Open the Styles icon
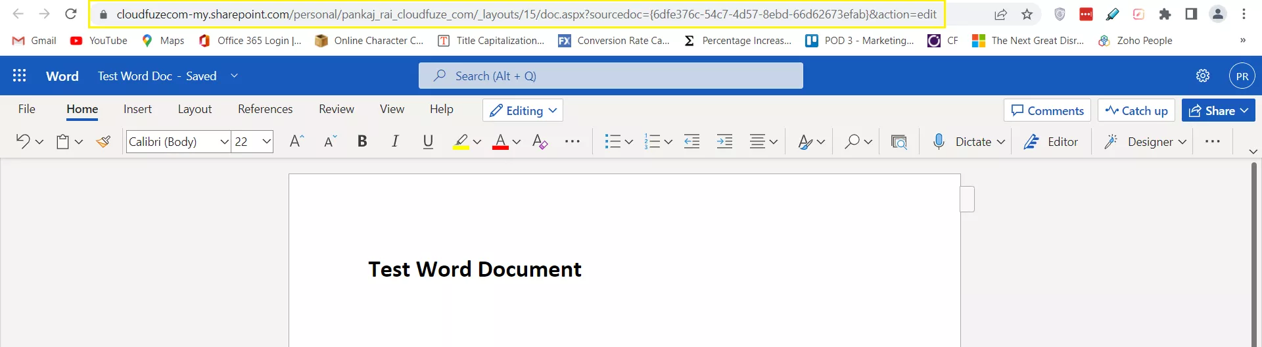Image resolution: width=1262 pixels, height=347 pixels. click(805, 141)
